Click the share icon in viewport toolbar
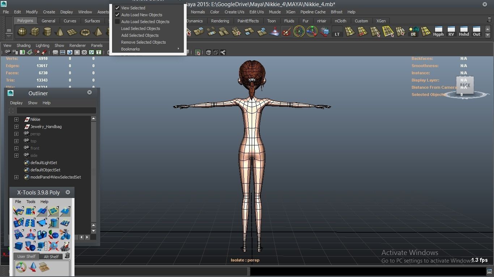The height and width of the screenshot is (277, 494). tap(223, 52)
